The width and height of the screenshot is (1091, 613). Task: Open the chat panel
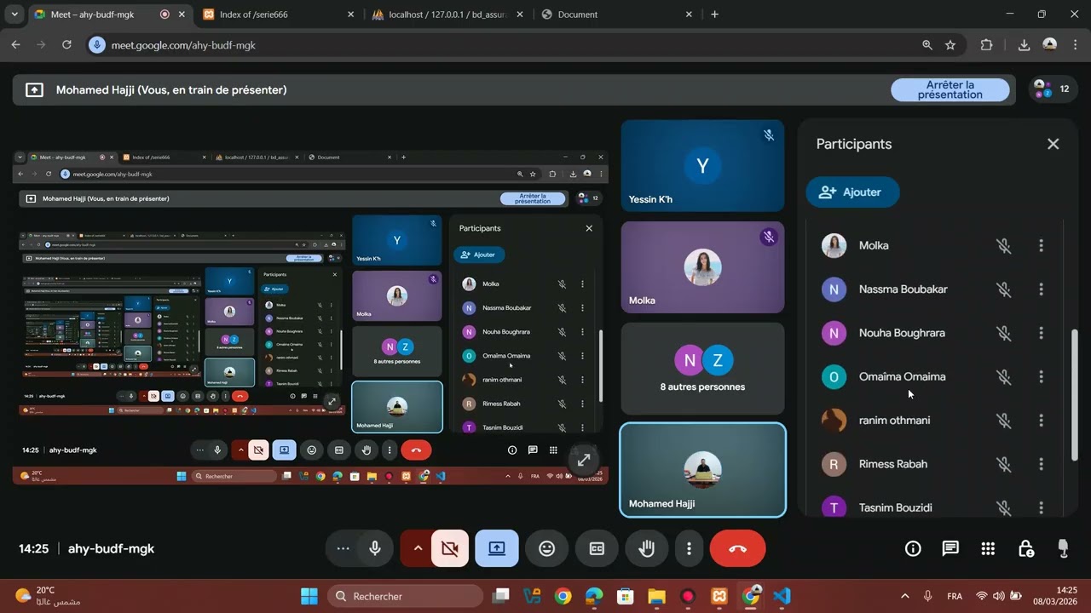[950, 549]
